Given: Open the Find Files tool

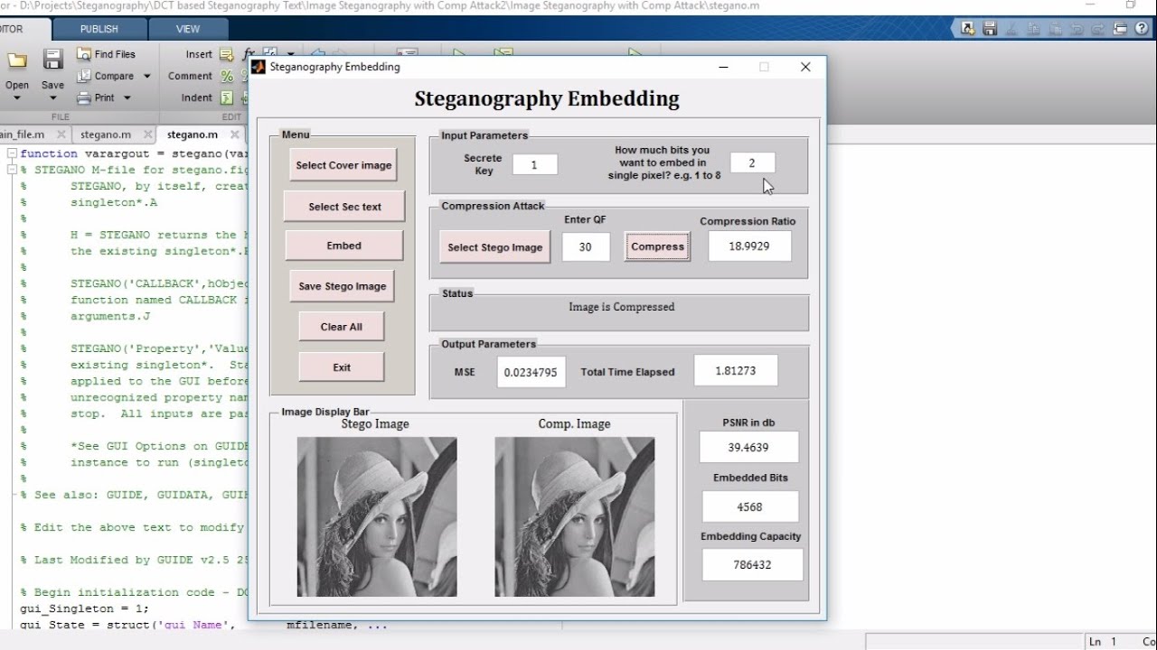Looking at the screenshot, I should [106, 54].
